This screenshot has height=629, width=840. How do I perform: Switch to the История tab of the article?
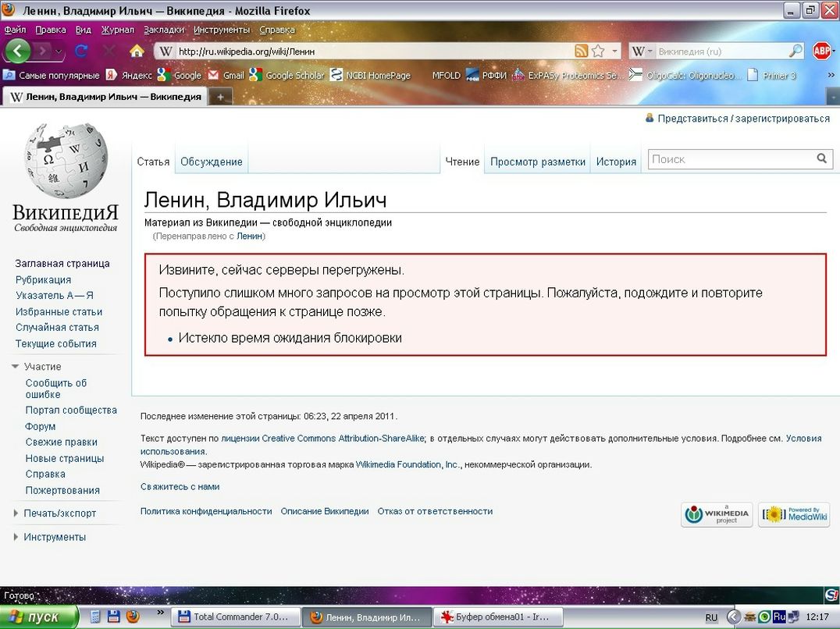[x=616, y=162]
